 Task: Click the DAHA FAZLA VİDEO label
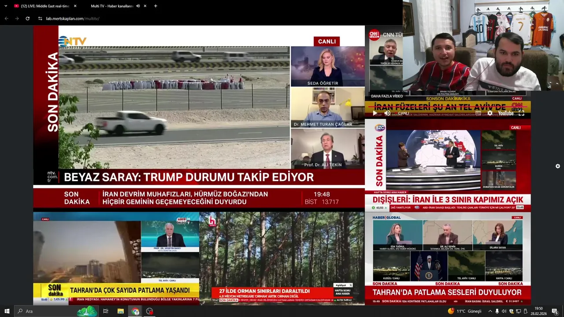387,96
